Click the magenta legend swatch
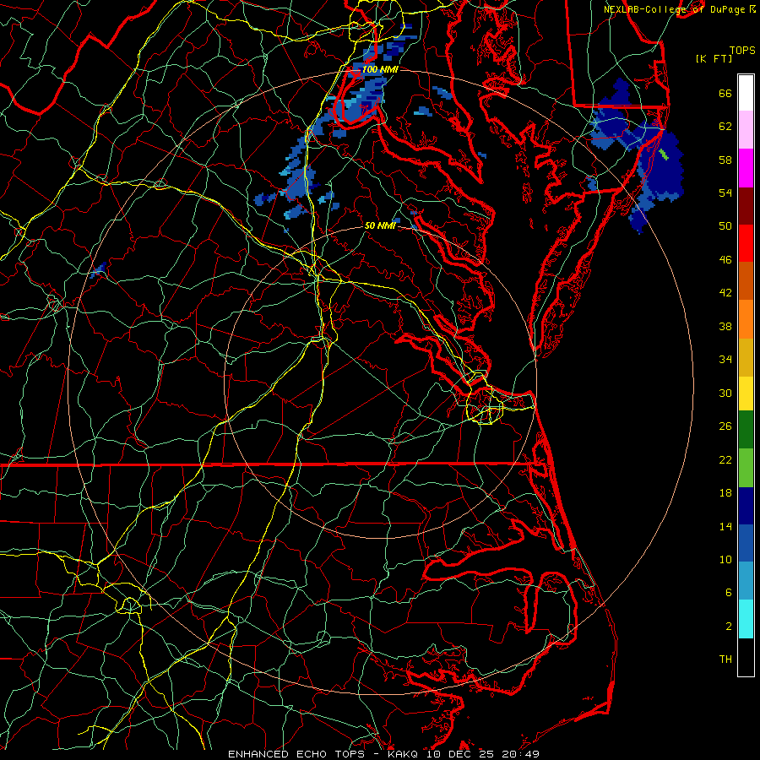The image size is (760, 760). [x=746, y=168]
